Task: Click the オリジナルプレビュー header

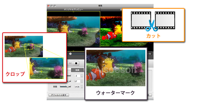Action: 73,10
